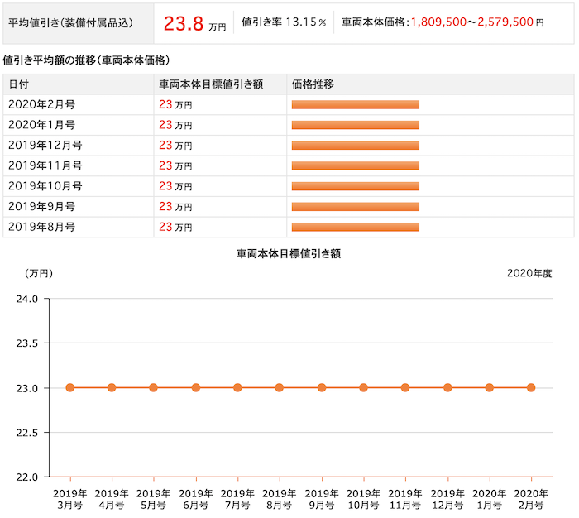This screenshot has width=579, height=518.
Task: Click the 23.8 万円 average discount value
Action: click(x=194, y=24)
